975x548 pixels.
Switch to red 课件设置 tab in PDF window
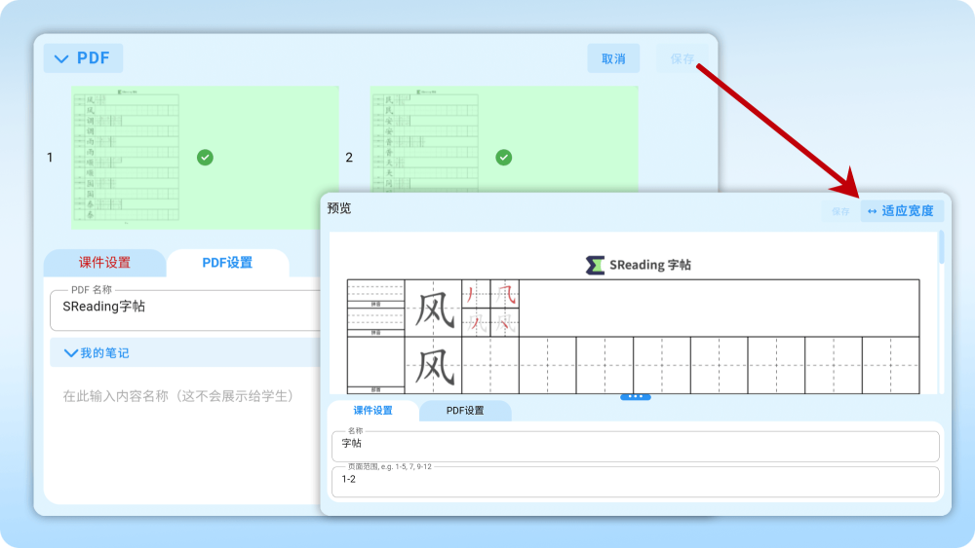[104, 263]
